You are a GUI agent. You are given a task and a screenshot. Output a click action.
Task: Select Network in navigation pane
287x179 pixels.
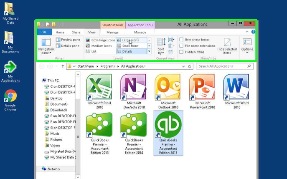[x=51, y=169]
